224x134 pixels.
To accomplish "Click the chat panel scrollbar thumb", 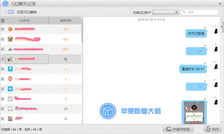I will pos(222,27).
